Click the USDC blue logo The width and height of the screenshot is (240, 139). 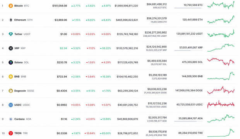11,105
